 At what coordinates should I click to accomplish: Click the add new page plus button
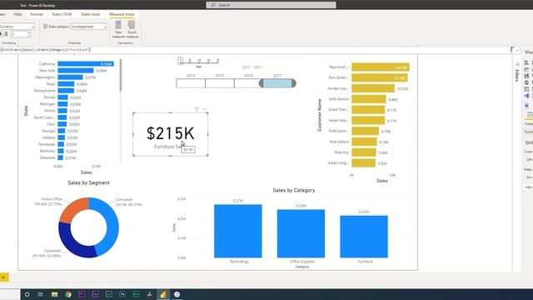(x=3, y=277)
